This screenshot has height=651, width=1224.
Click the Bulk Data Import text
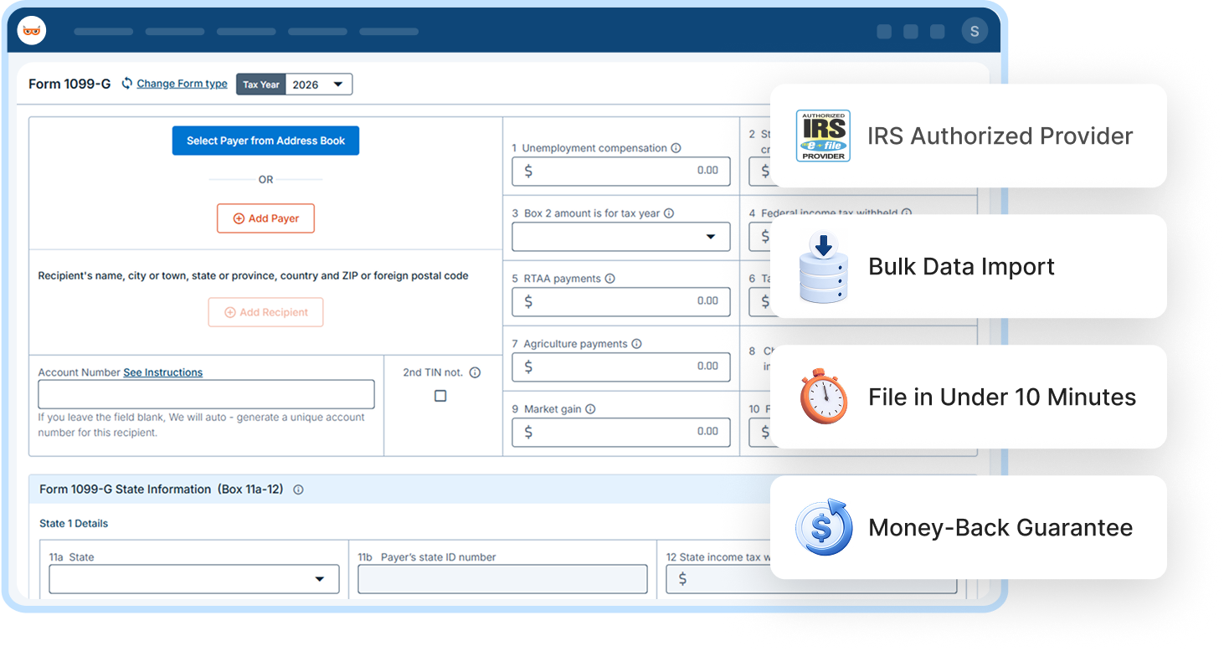(x=961, y=266)
